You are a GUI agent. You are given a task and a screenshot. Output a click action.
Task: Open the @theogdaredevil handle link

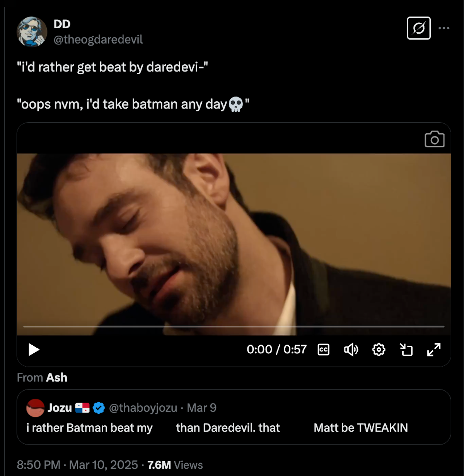point(98,39)
